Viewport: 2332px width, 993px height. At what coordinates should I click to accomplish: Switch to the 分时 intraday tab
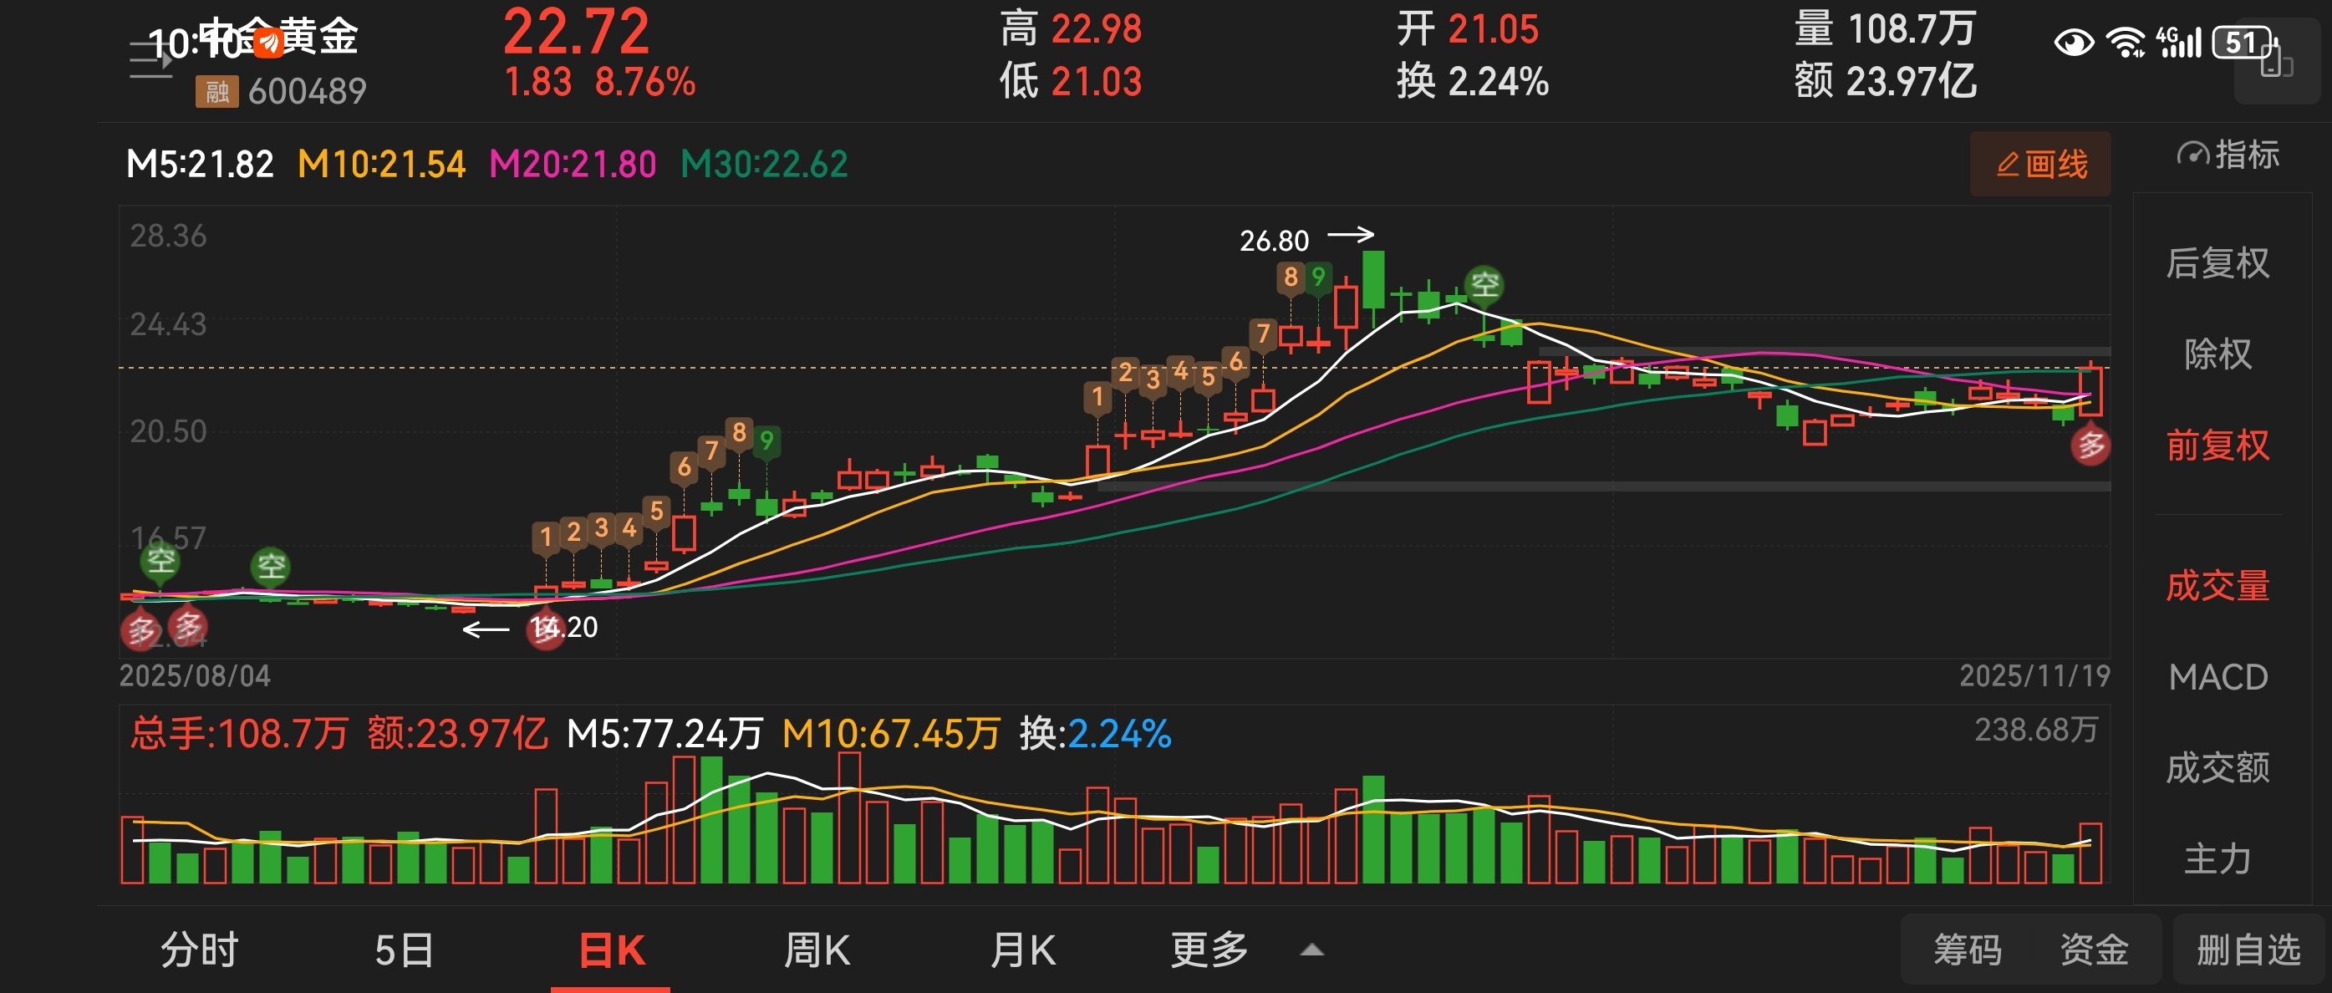tap(199, 950)
